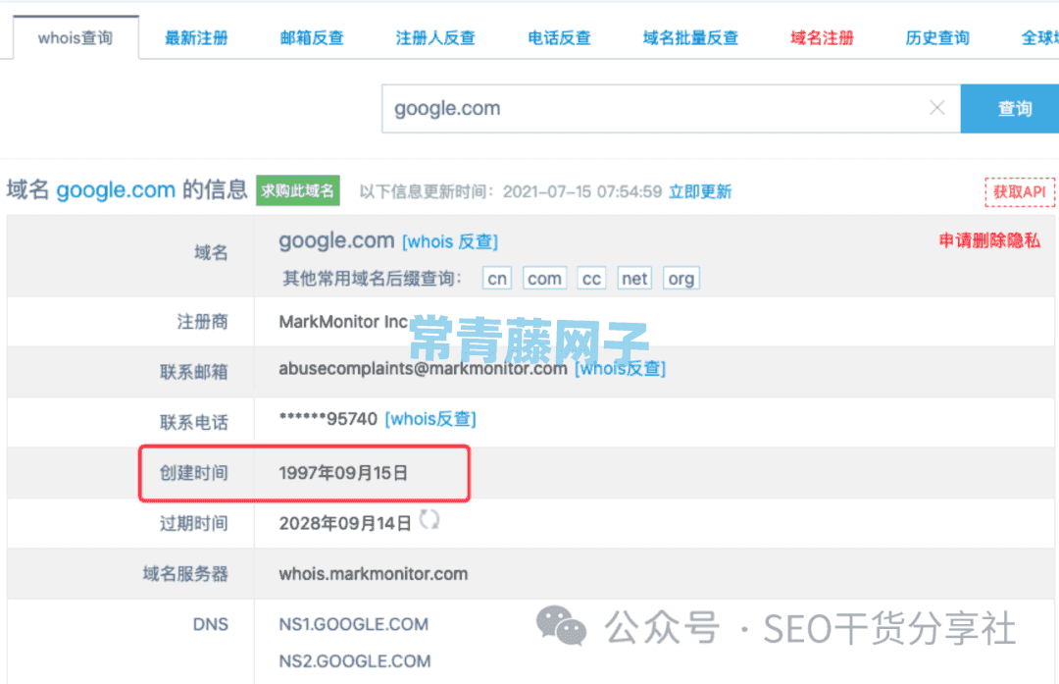Click the google.com link in the heading
The height and width of the screenshot is (684, 1059).
point(116,190)
